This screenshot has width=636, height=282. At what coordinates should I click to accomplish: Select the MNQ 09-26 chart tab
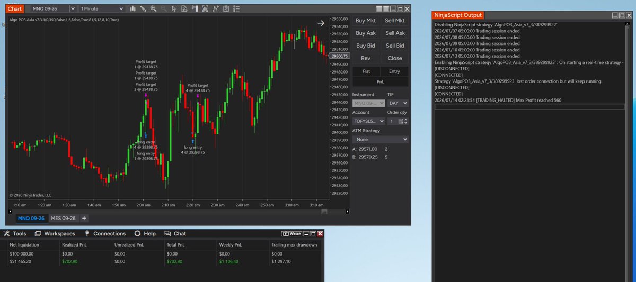31,218
